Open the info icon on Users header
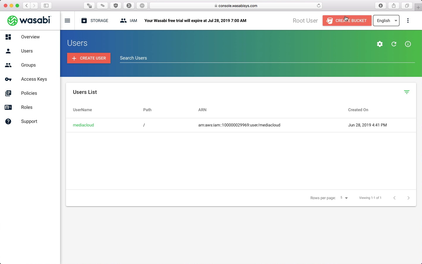This screenshot has width=422, height=264. point(408,44)
